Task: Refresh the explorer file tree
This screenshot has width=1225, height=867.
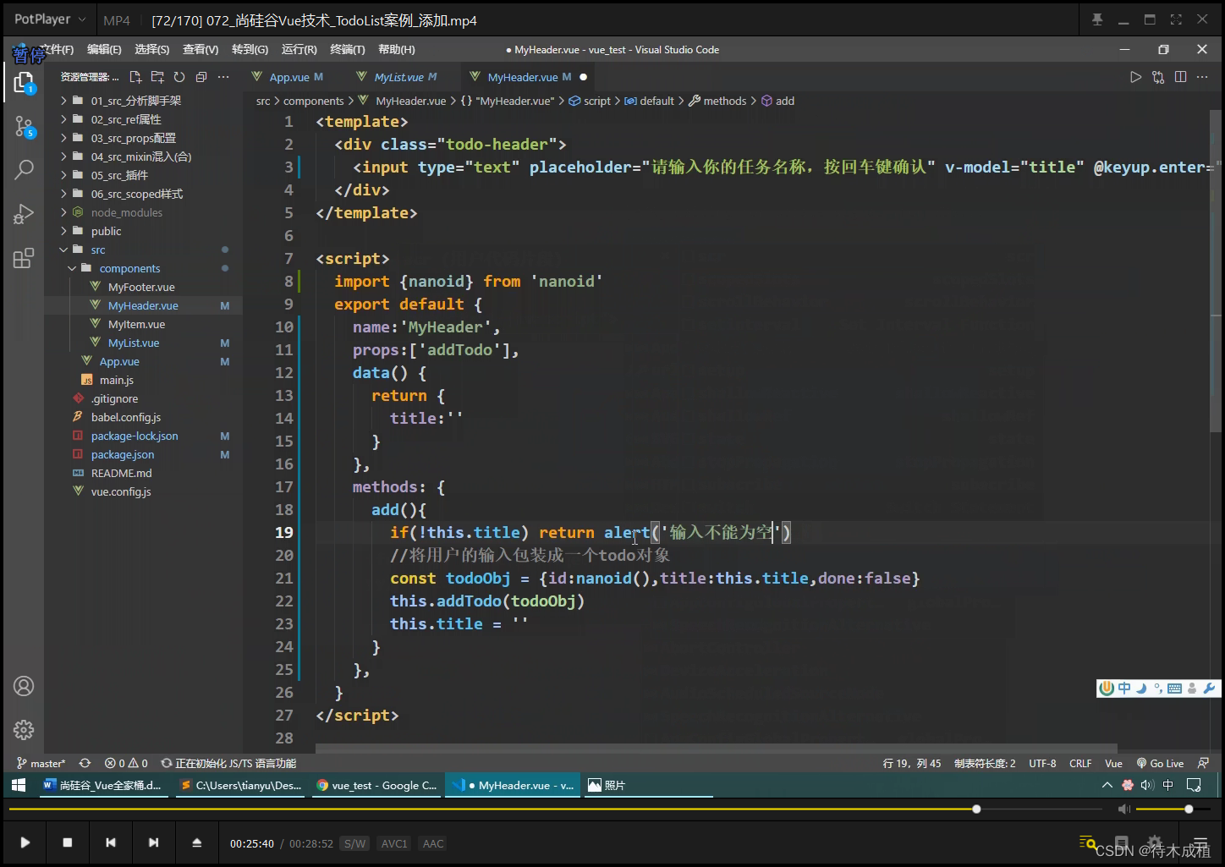Action: click(179, 77)
